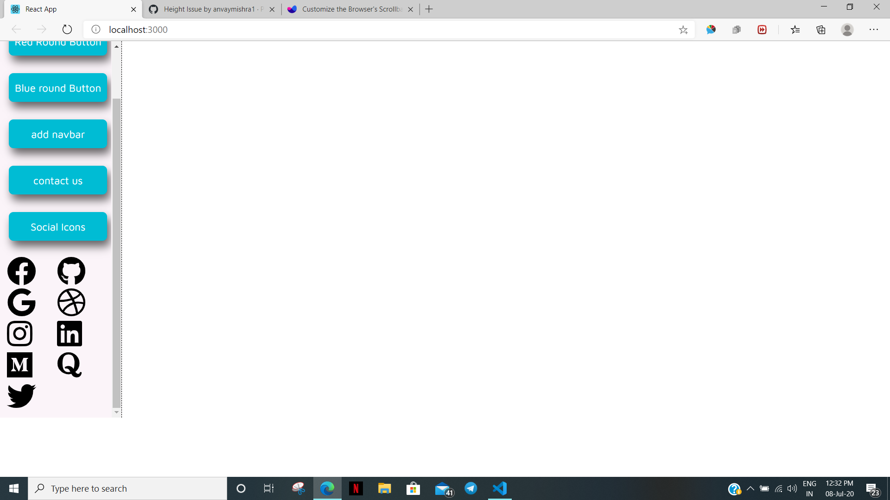Viewport: 890px width, 500px height.
Task: Open the Quora social icon
Action: [69, 365]
